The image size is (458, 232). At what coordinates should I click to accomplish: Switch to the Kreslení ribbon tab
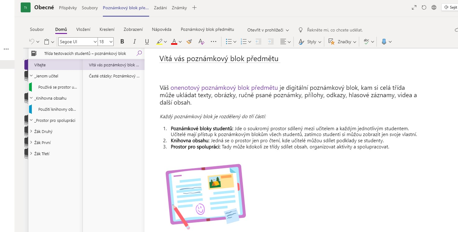[x=107, y=30]
